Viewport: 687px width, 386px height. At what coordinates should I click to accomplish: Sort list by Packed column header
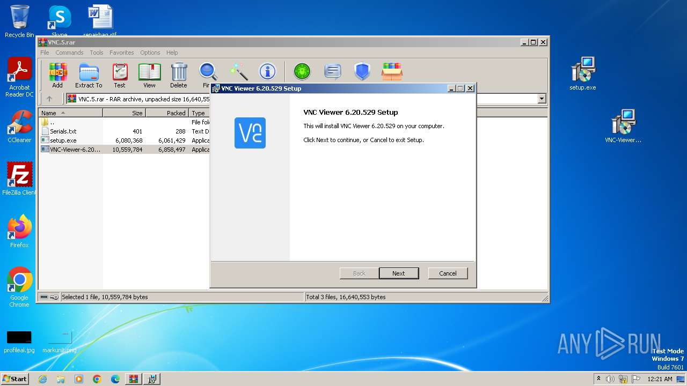[167, 113]
